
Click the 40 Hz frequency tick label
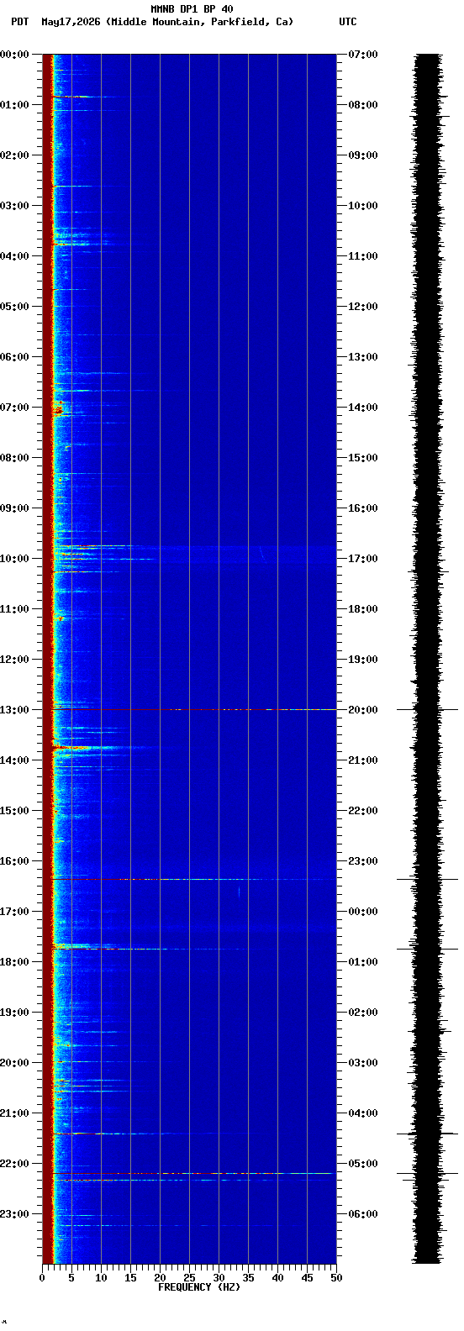tap(277, 1278)
